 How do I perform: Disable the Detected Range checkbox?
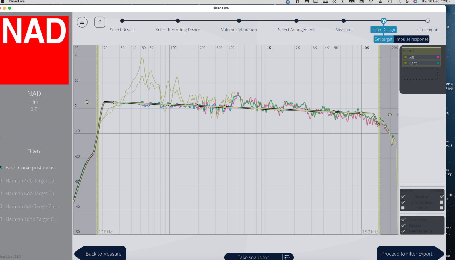(403, 231)
